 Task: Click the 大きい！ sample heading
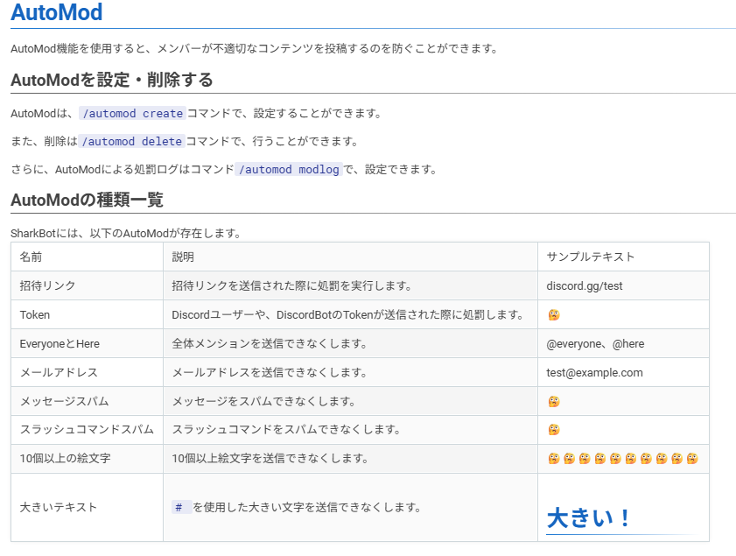[x=588, y=518]
